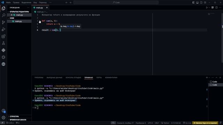
Task: Go back with the navigation arrow
Action: pos(67,2)
